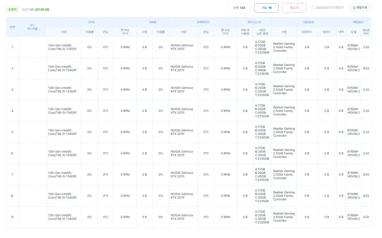382x238 pixels.
Task: Click the 온도 sub-header under 그래픽카드
Action: click(206, 32)
